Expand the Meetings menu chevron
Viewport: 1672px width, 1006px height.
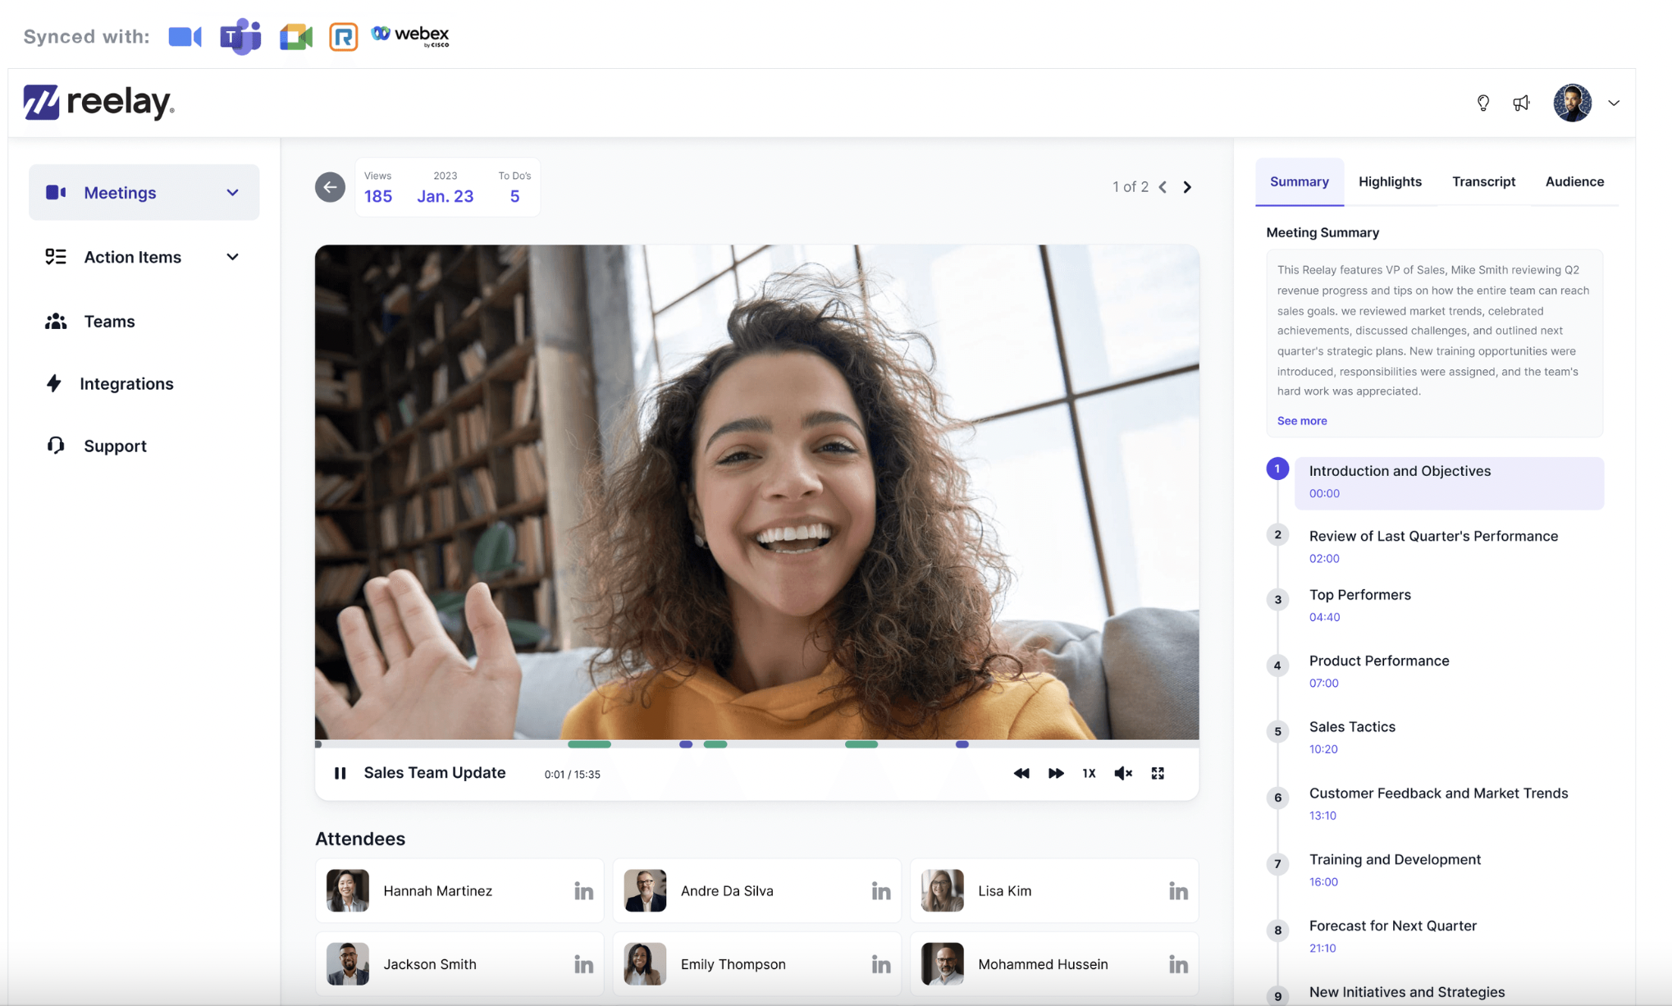233,192
